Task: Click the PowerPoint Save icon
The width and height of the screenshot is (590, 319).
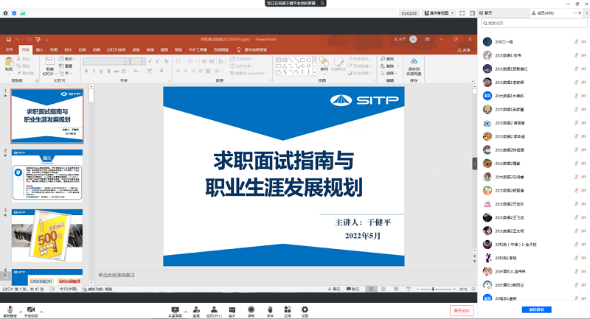Action: pos(8,39)
